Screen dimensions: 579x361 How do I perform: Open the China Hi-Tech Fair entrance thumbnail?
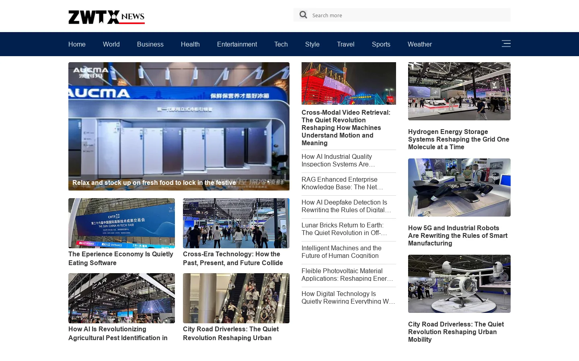tap(121, 223)
